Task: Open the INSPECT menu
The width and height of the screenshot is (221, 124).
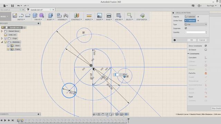Action: (89, 20)
